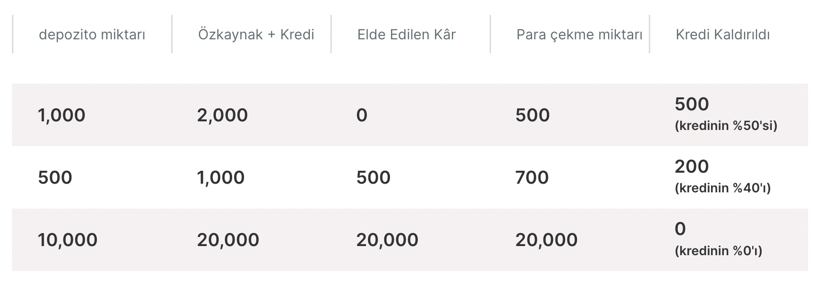Screen dimensions: 827x283
Task: Click the 2,000 equity plus credit value
Action: 222,115
